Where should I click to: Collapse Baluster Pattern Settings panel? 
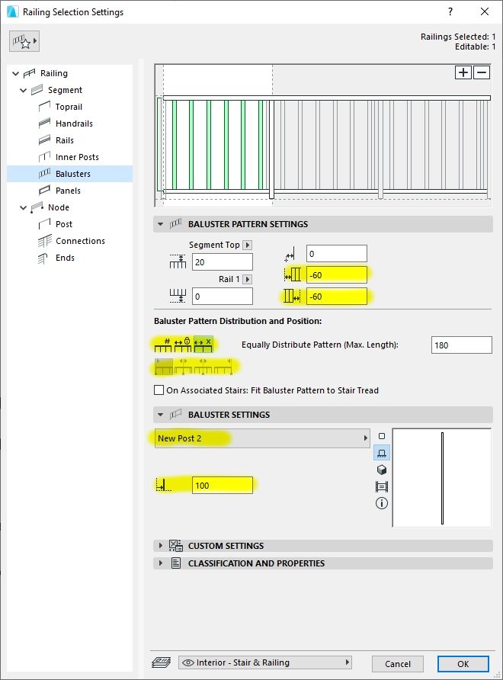[x=161, y=224]
